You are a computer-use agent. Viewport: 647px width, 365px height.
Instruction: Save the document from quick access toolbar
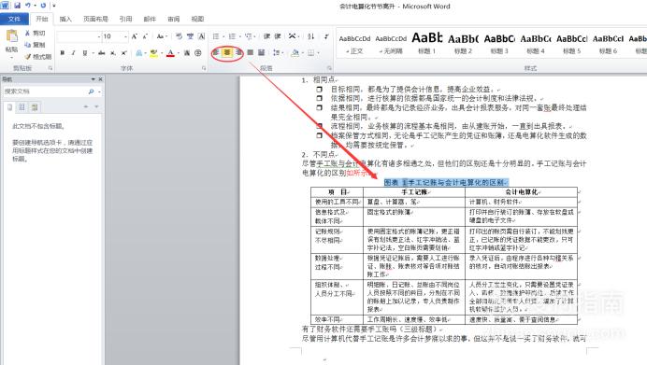pyautogui.click(x=17, y=6)
